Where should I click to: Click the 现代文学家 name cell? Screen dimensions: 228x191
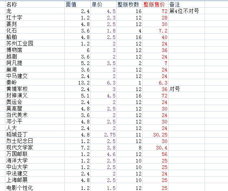35,148
